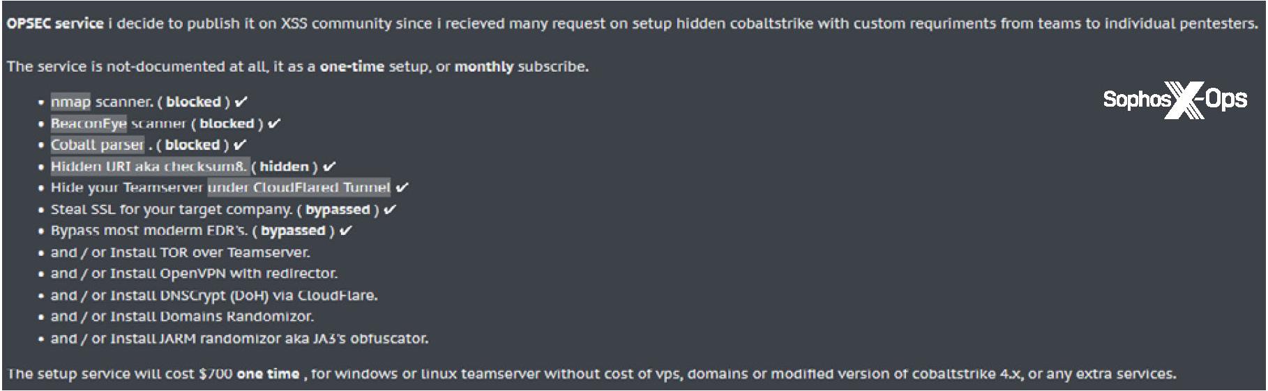Click the checkmark after Steal SSL bypassed
The width and height of the screenshot is (1268, 391).
click(390, 209)
